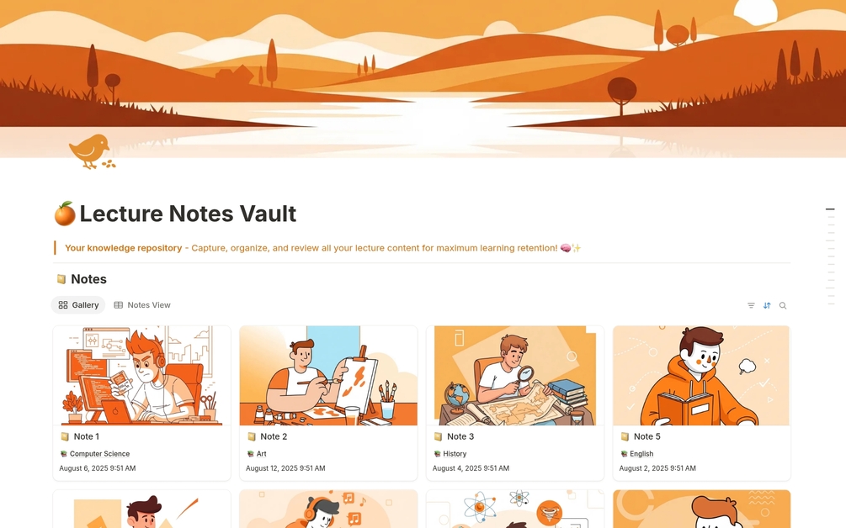Click the Note 1 card page icon

[65, 436]
